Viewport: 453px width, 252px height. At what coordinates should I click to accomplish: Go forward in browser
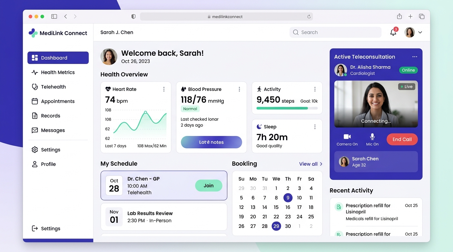pos(75,16)
